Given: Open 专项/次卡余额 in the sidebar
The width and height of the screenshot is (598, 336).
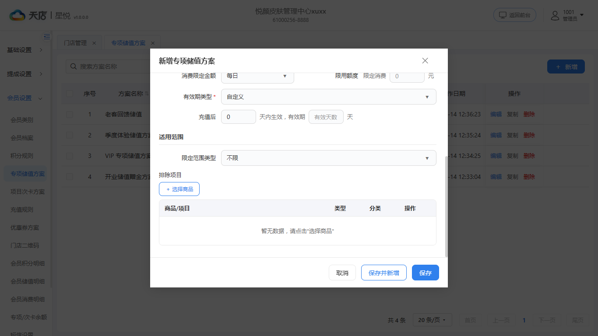Looking at the screenshot, I should tap(28, 317).
